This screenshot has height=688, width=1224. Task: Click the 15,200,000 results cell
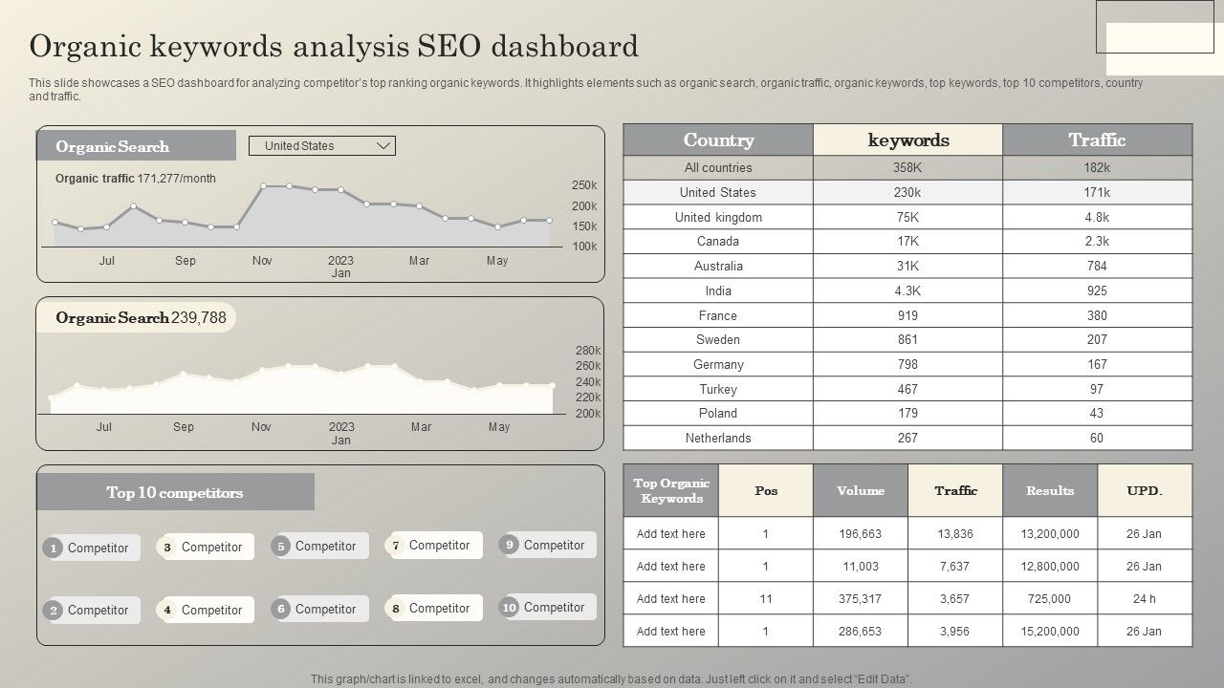(1050, 632)
